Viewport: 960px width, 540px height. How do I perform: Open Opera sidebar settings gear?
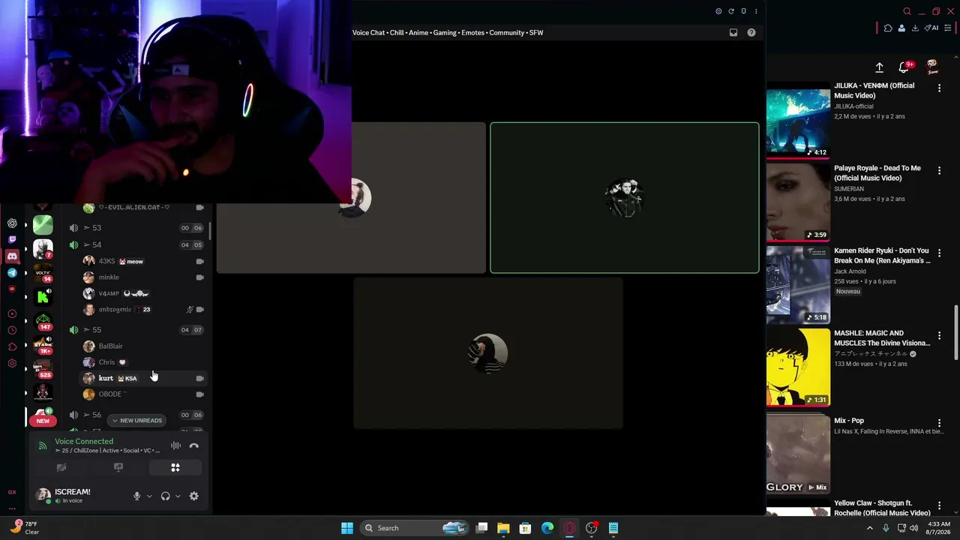click(12, 363)
